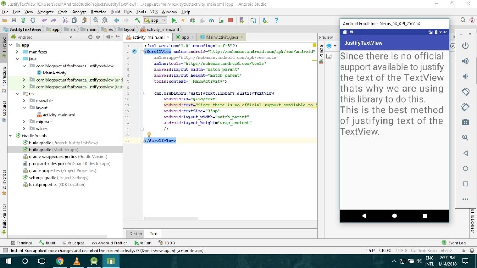477x268 pixels.
Task: Click the Make Project hammer icon
Action: tap(138, 20)
